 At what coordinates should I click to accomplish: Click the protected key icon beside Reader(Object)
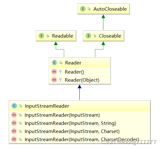point(60,80)
